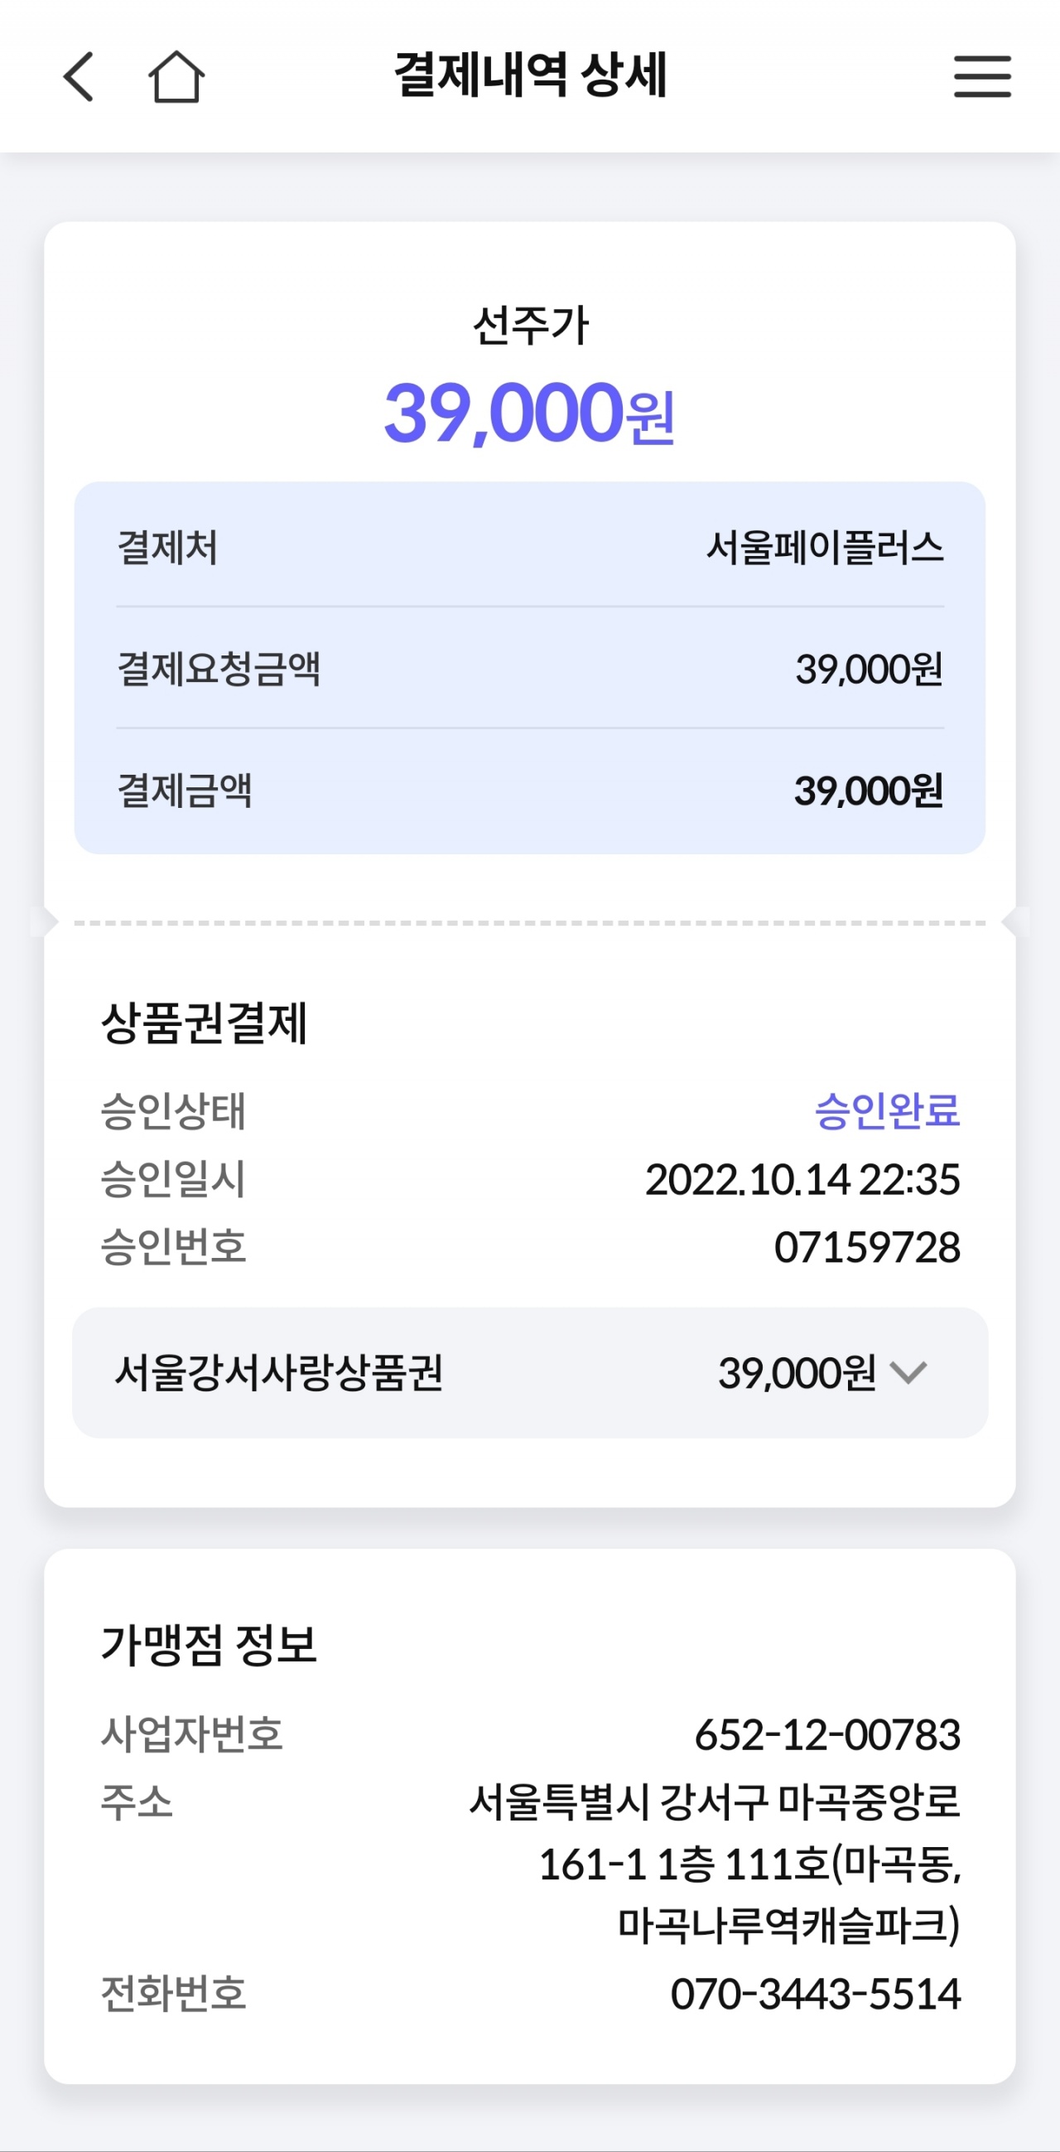
Task: Tap the merchant address text
Action: (715, 1864)
